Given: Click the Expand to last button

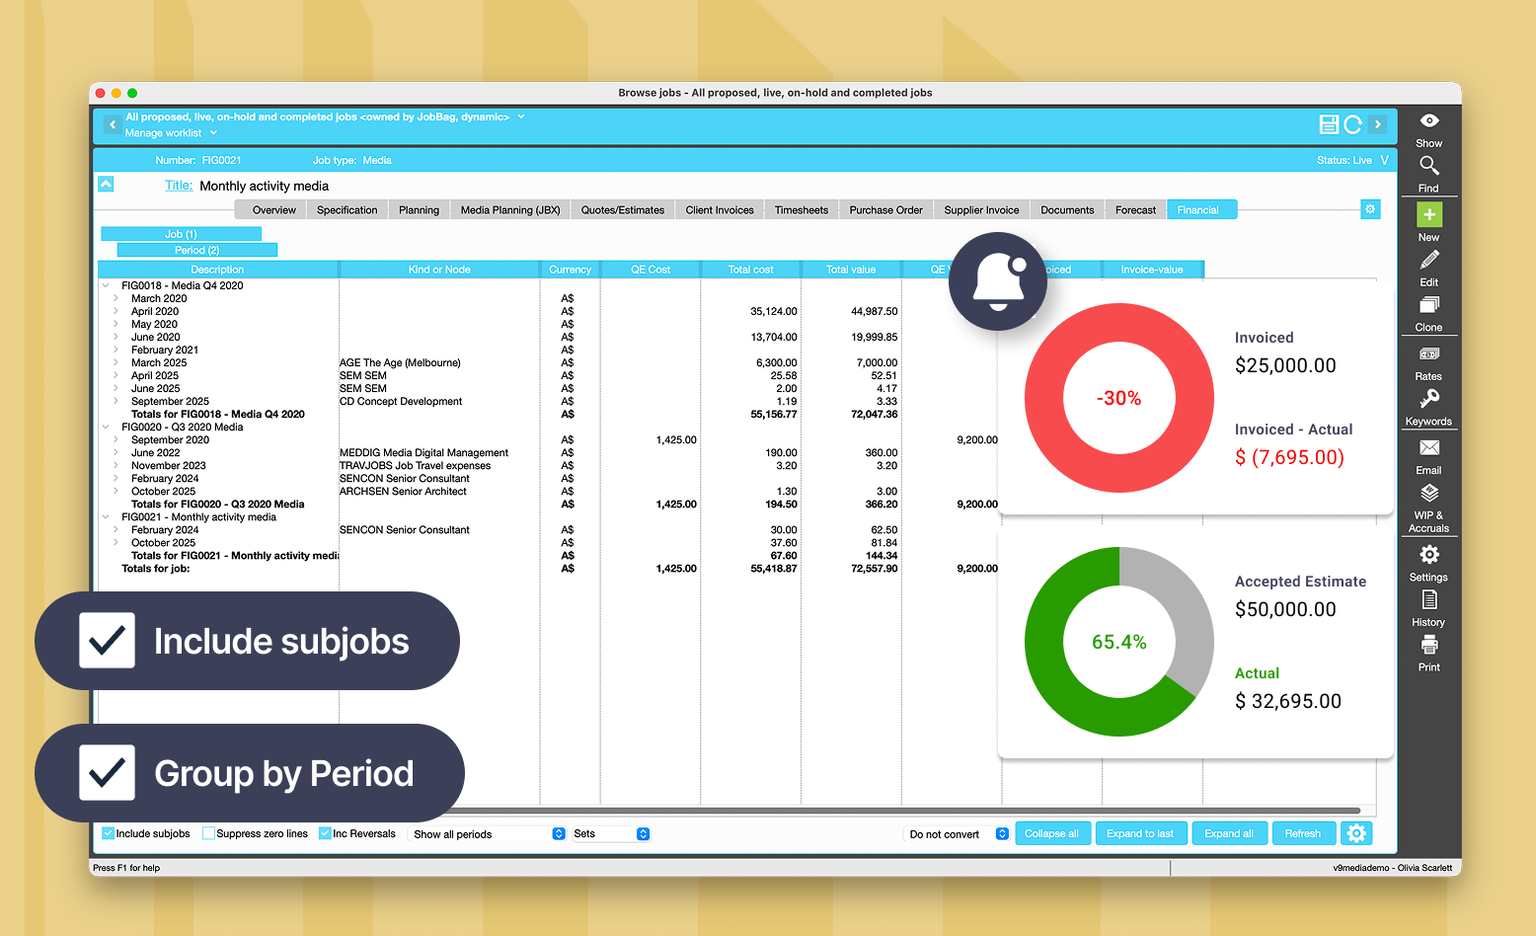Looking at the screenshot, I should [1140, 833].
